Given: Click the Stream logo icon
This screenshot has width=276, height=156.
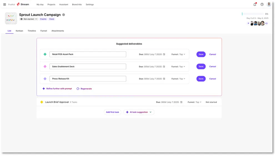Looking at the screenshot, I should pyautogui.click(x=18, y=4).
